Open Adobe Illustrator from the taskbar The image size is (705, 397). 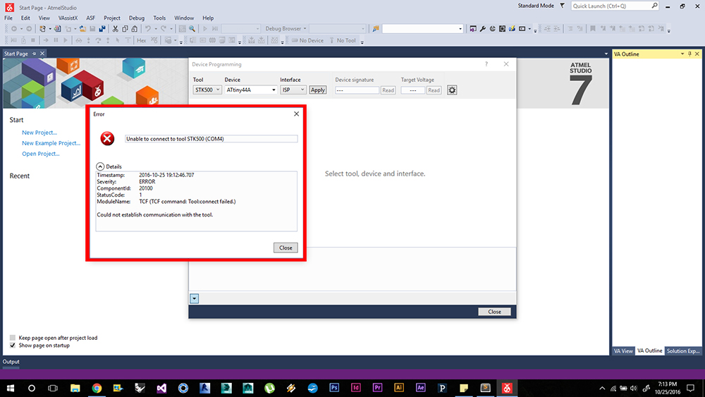399,388
